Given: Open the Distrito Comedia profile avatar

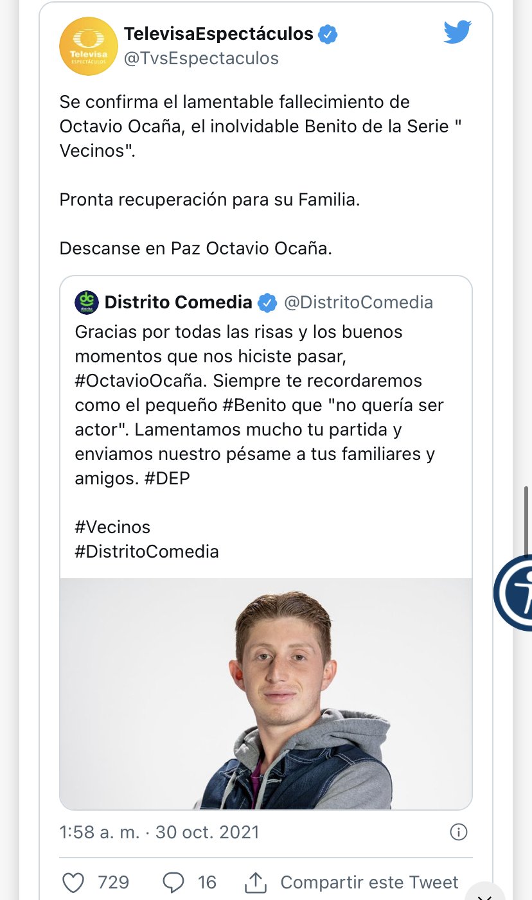Looking at the screenshot, I should tap(86, 302).
